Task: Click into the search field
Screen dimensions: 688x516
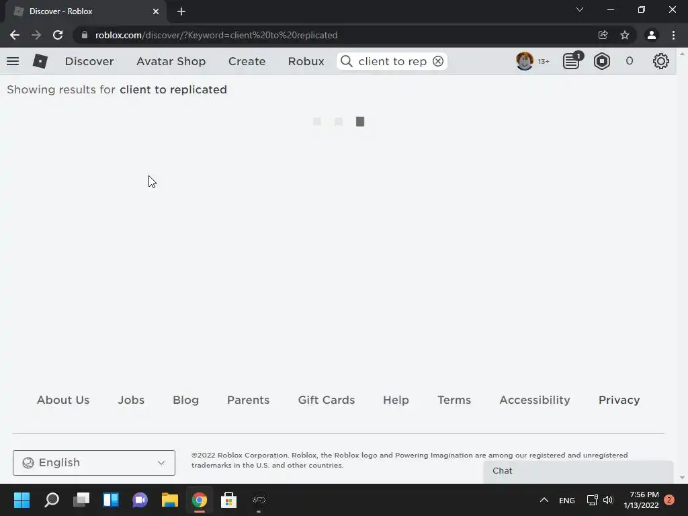Action: [x=392, y=61]
